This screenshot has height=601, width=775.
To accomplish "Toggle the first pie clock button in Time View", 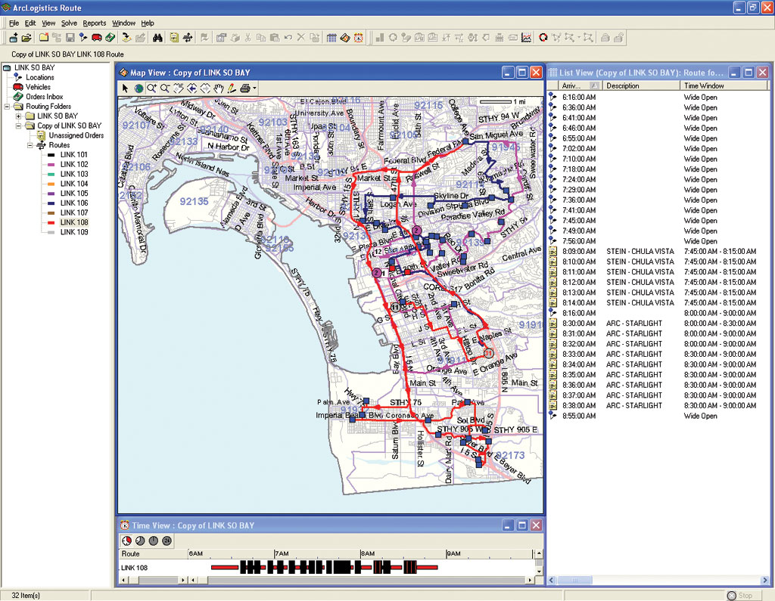I will click(x=127, y=541).
